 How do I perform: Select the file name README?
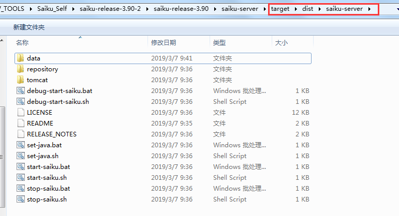40,124
